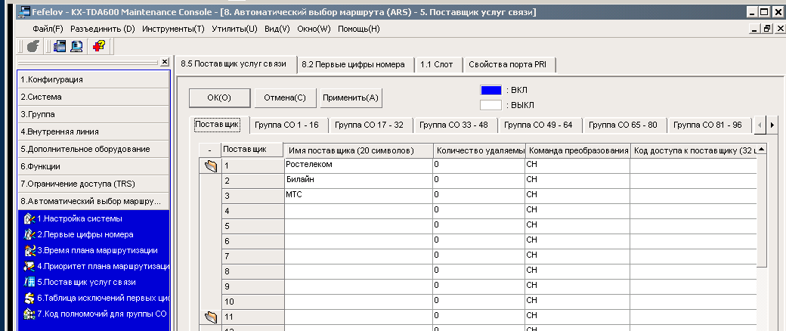
Task: Click the application icon in title bar
Action: 23,12
